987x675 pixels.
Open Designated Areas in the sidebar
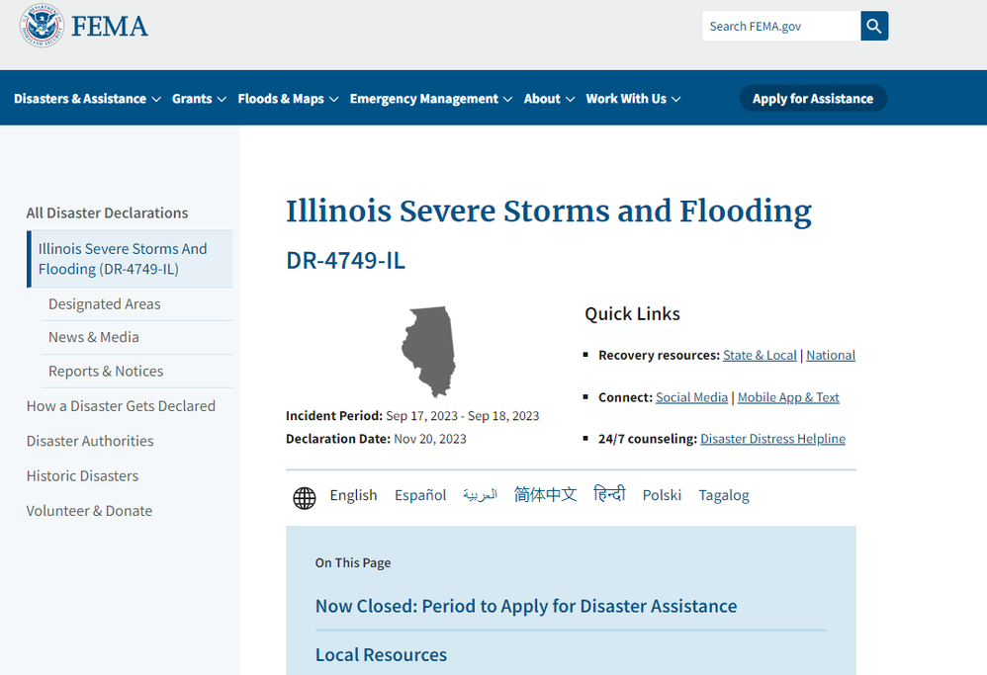(104, 304)
